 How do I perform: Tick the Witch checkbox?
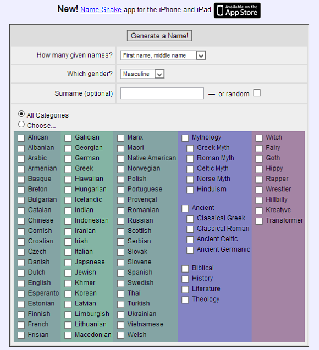click(x=259, y=138)
